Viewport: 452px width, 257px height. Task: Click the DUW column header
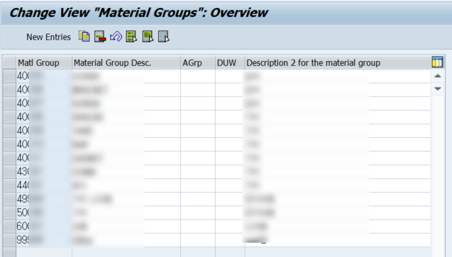(230, 63)
